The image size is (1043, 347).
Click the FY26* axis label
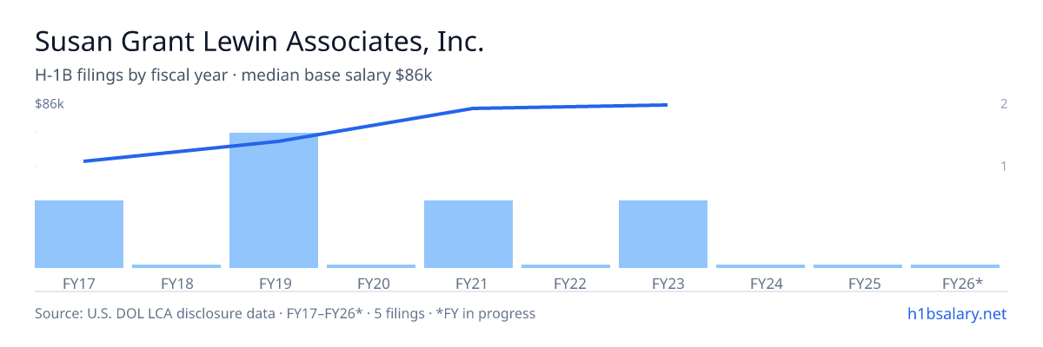pos(962,284)
